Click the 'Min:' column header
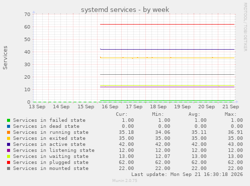 [x=158, y=114]
